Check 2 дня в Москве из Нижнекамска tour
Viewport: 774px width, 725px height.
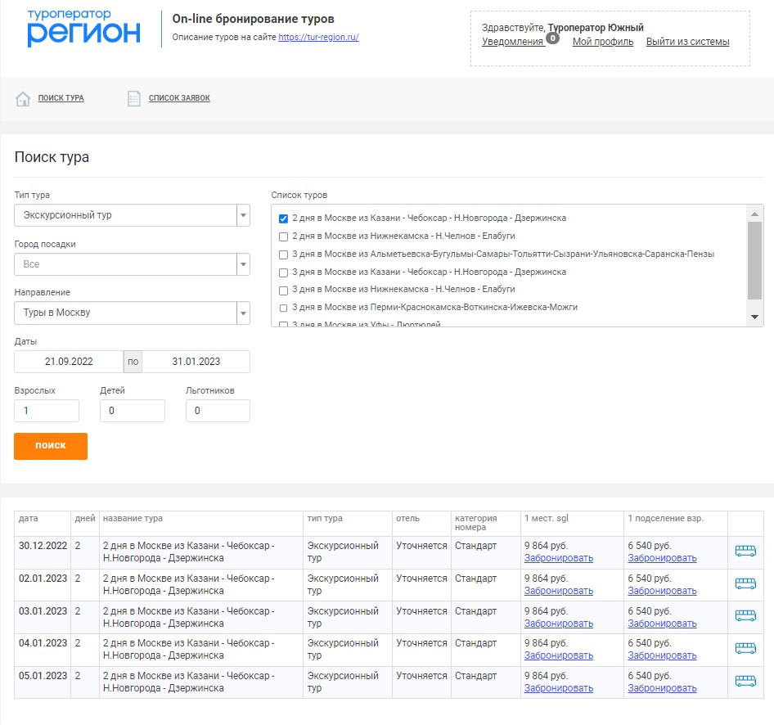pyautogui.click(x=283, y=236)
